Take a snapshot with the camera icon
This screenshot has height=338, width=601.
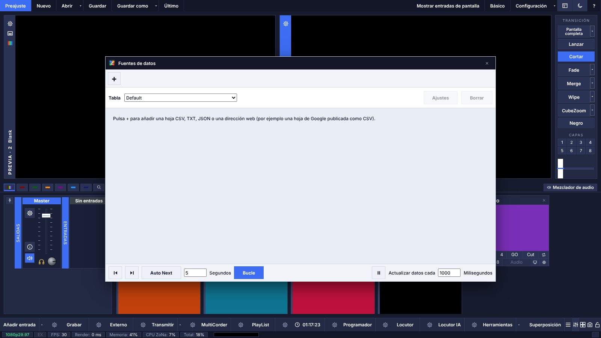590,325
